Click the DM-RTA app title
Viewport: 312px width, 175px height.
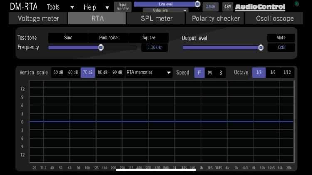tap(24, 7)
